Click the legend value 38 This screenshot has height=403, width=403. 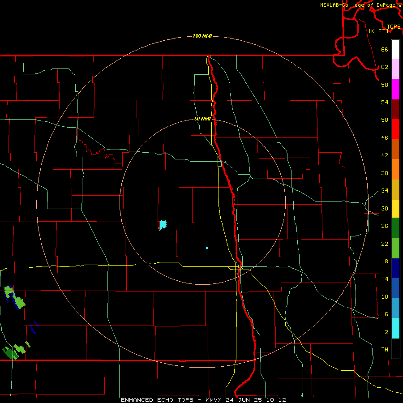point(385,173)
